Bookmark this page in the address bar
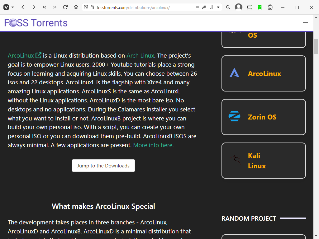 (211, 7)
